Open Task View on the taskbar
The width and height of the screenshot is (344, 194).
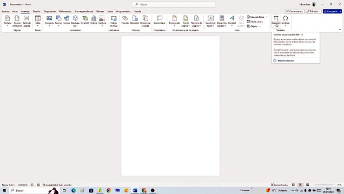[x=64, y=191]
